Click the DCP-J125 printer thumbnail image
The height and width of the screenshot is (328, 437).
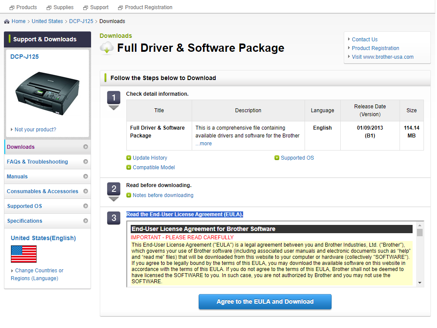pos(47,93)
